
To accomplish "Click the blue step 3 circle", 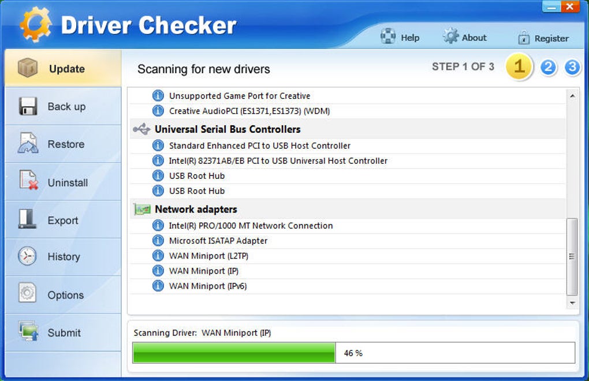I will 572,67.
